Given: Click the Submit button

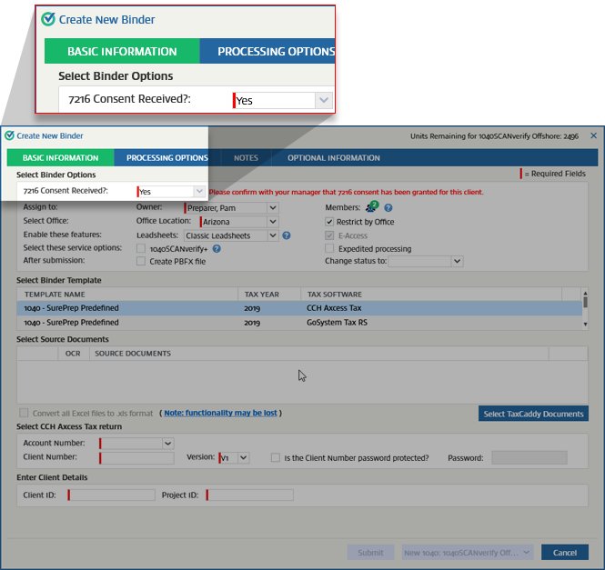Looking at the screenshot, I should click(x=370, y=552).
